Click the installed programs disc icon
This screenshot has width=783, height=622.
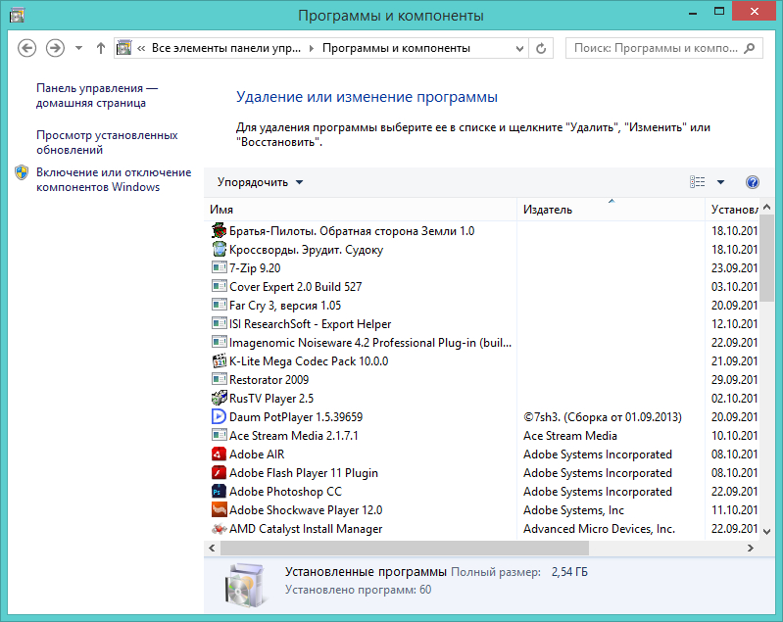[x=244, y=585]
